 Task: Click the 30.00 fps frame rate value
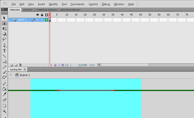[x=81, y=65]
